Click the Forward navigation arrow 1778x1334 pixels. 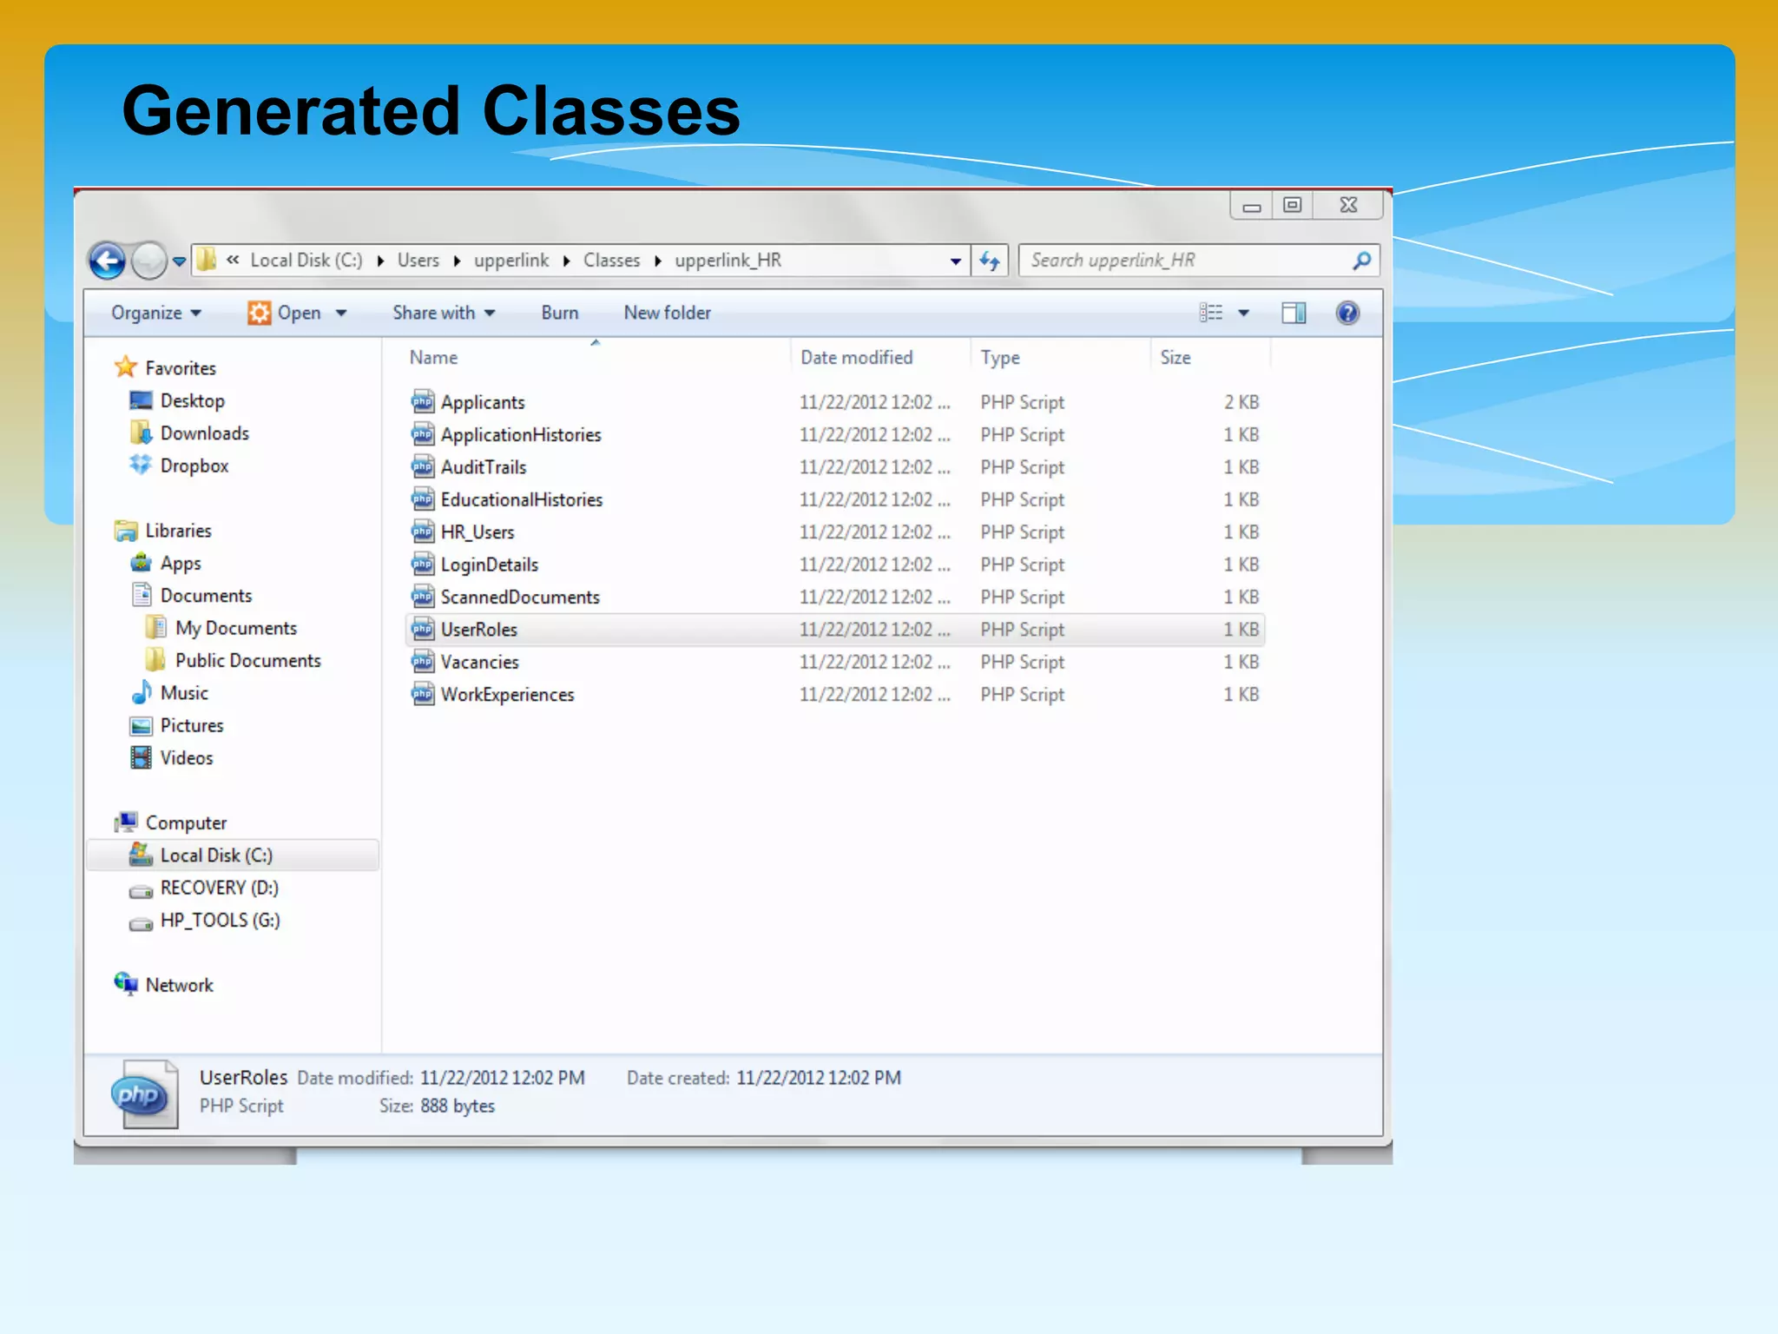(149, 261)
